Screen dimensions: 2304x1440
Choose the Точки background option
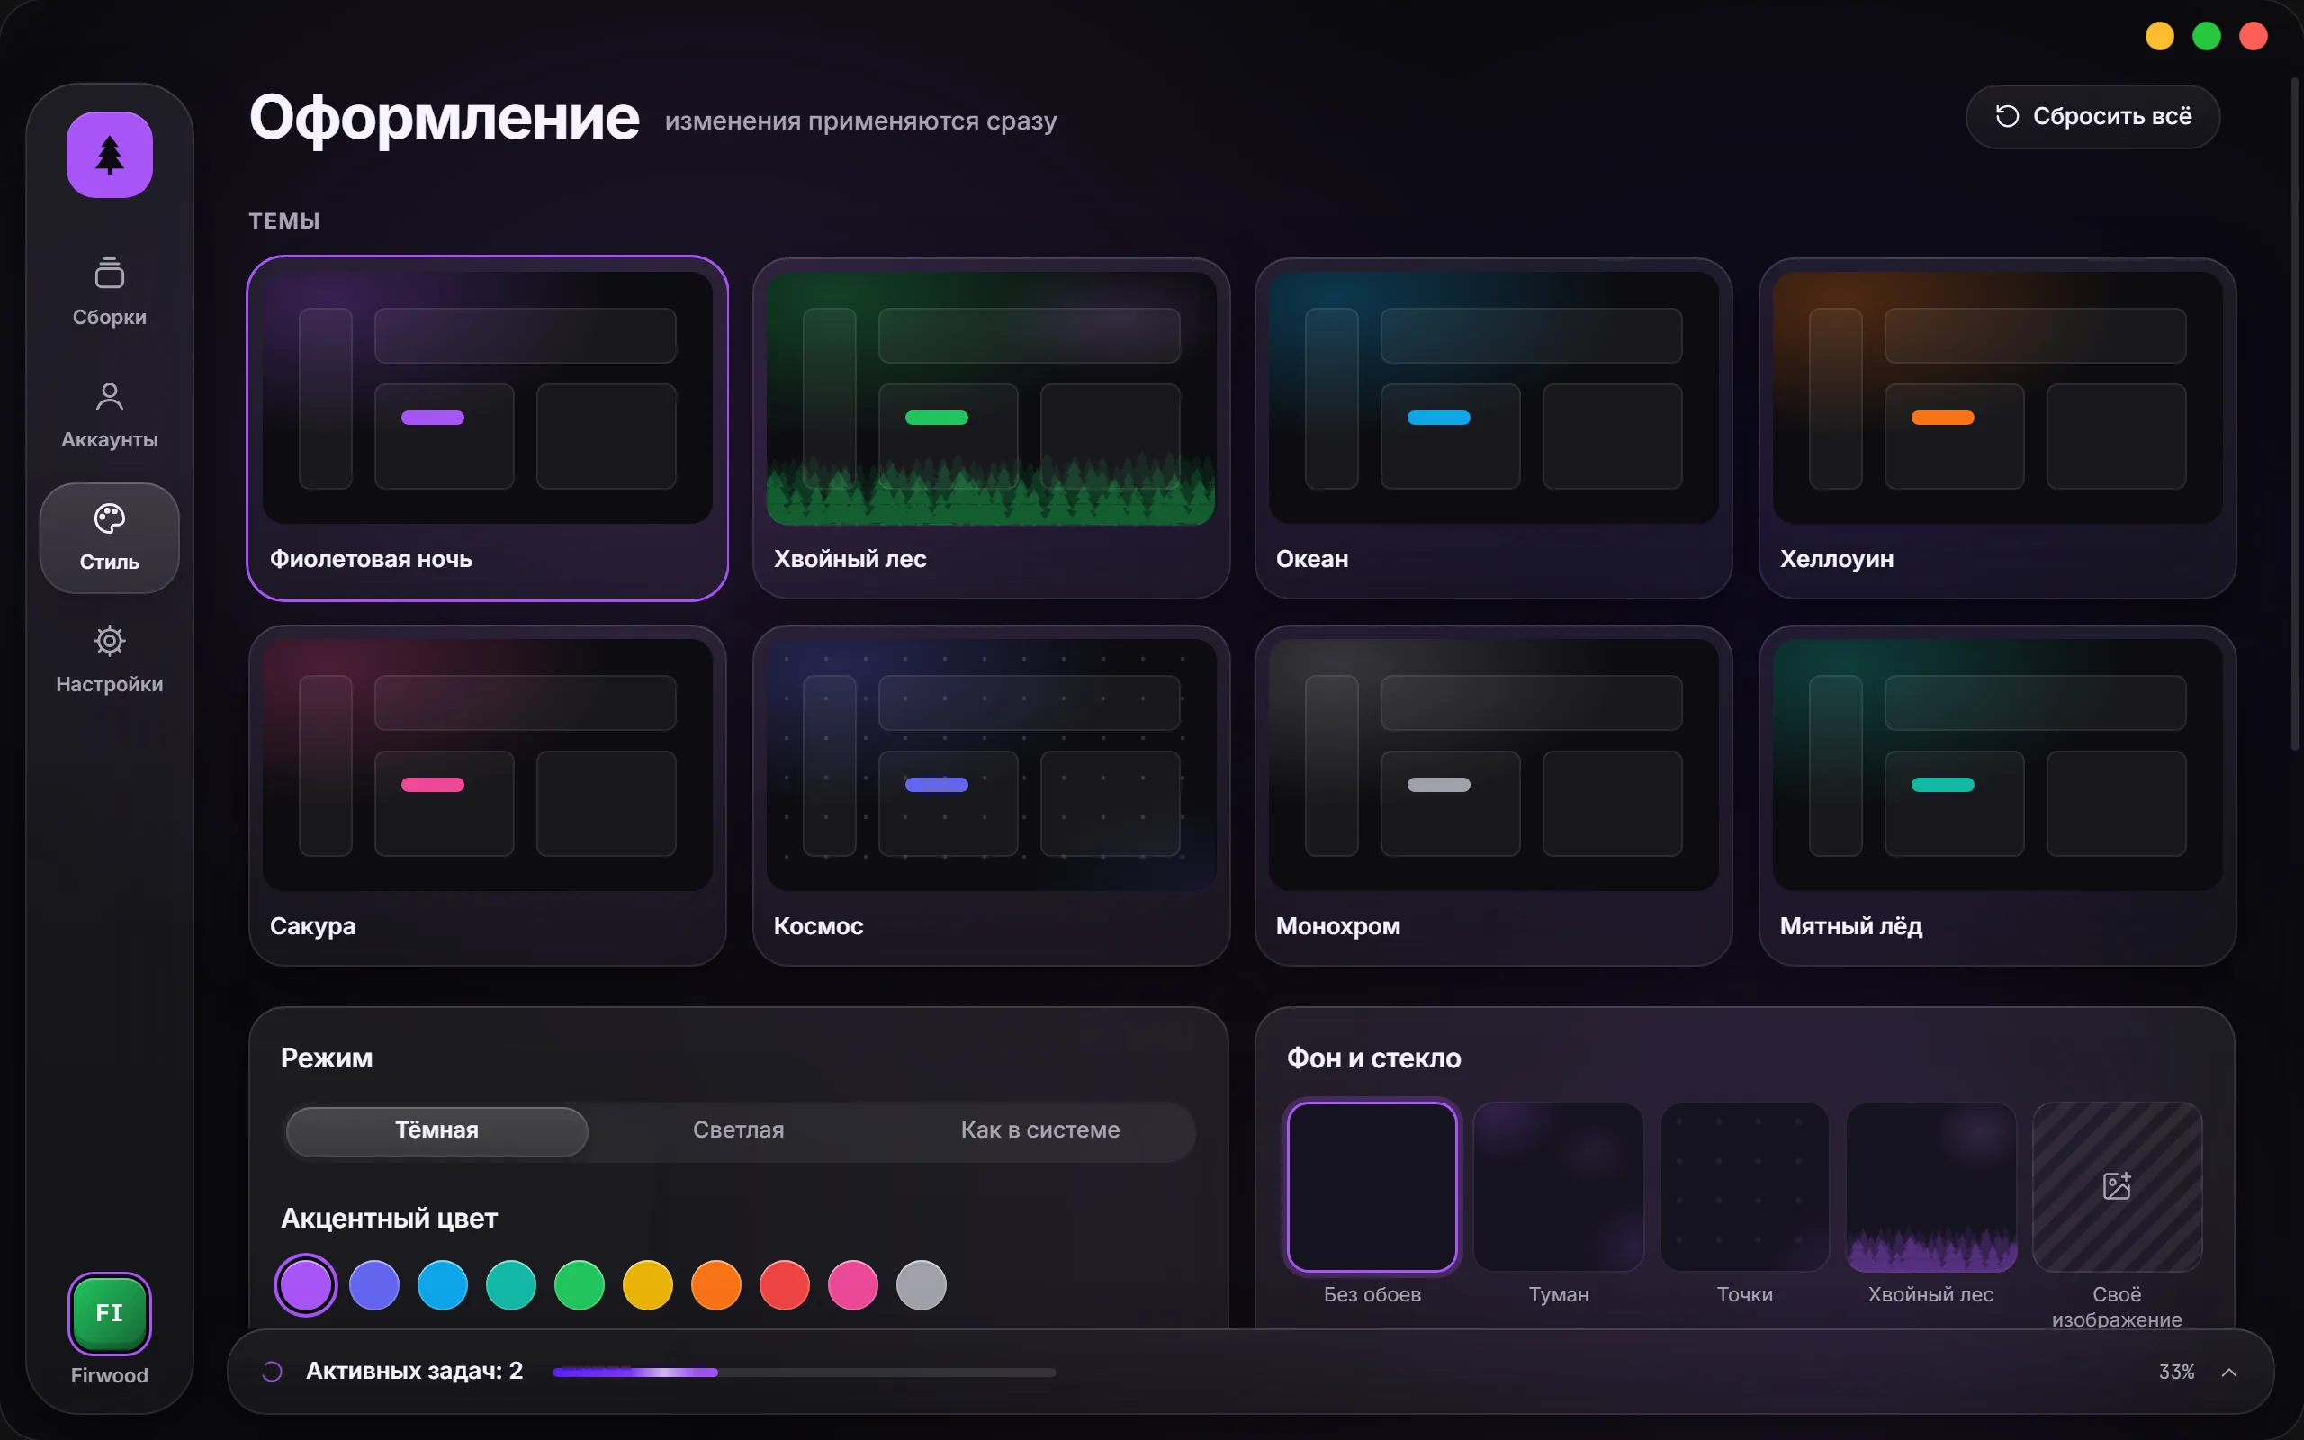[x=1744, y=1187]
